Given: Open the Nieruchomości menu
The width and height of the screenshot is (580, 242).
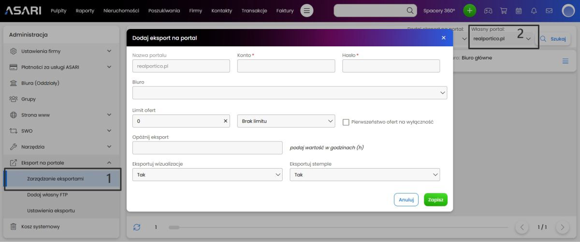Looking at the screenshot, I should 121,11.
